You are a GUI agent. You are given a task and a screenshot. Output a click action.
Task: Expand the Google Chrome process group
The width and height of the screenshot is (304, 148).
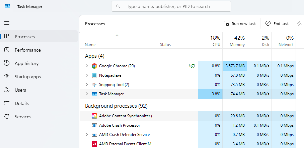click(87, 66)
